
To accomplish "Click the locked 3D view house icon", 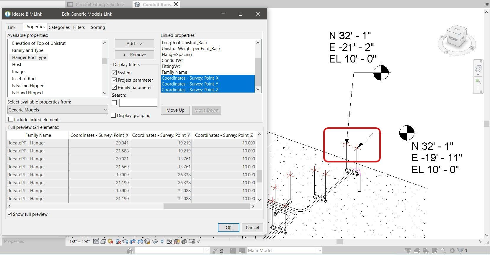I will tap(148, 241).
